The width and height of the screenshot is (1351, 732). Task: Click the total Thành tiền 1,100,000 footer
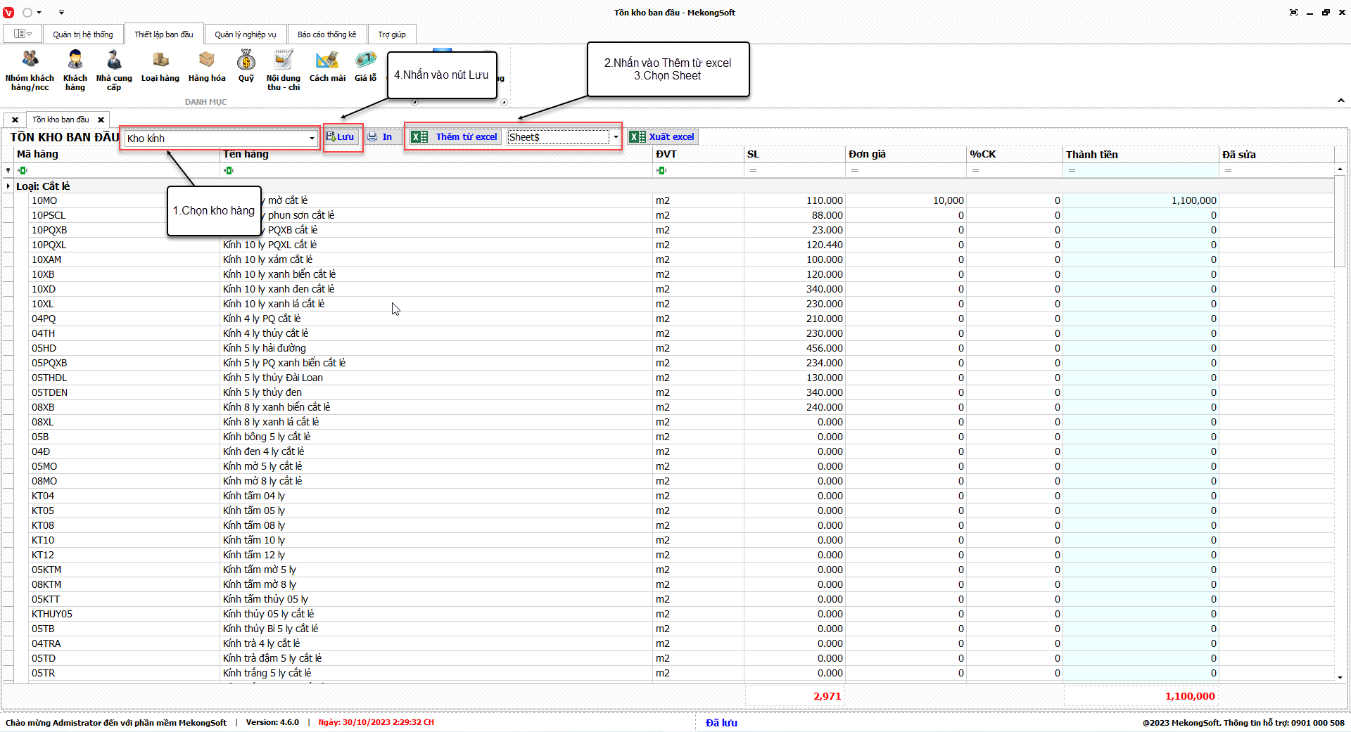click(1190, 696)
